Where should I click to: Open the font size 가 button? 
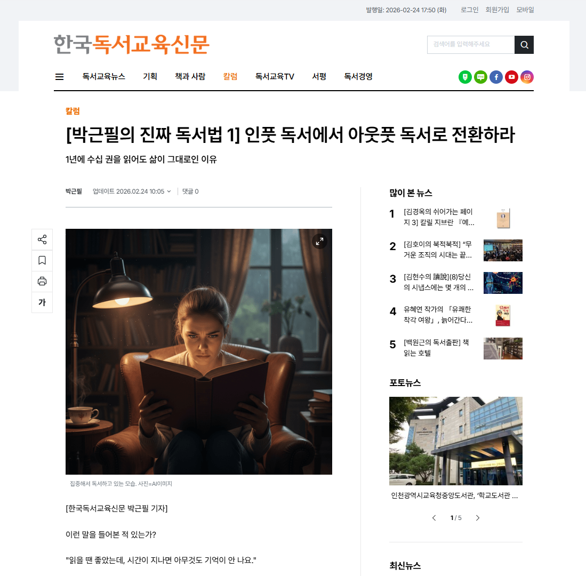coord(42,302)
